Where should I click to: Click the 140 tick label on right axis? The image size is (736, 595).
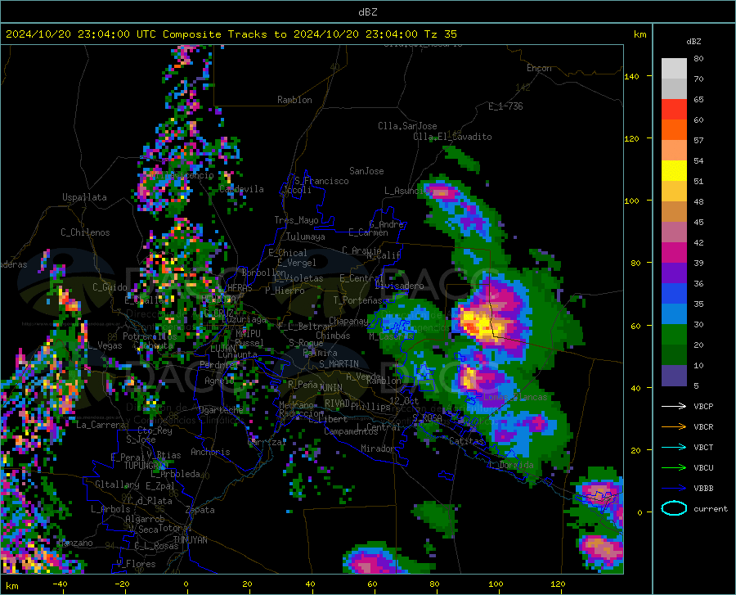(x=631, y=76)
